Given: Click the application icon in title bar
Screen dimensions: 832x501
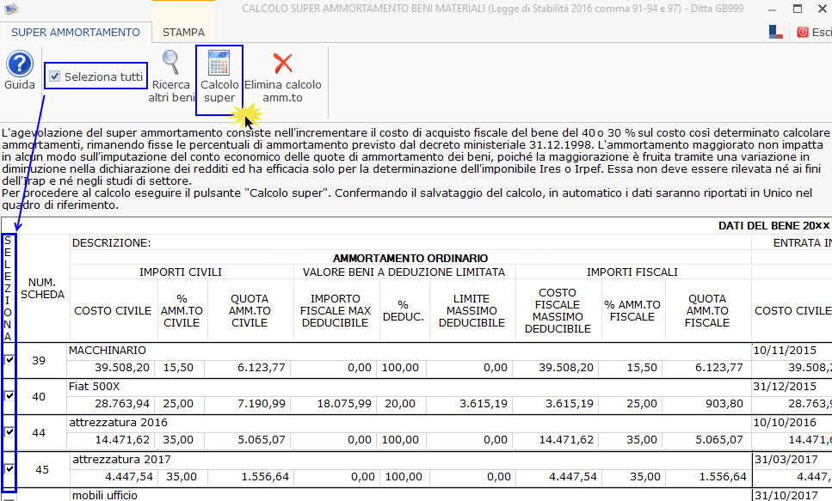Looking at the screenshot, I should pos(10,9).
